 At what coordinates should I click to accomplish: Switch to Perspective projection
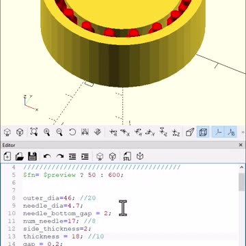coord(190,132)
